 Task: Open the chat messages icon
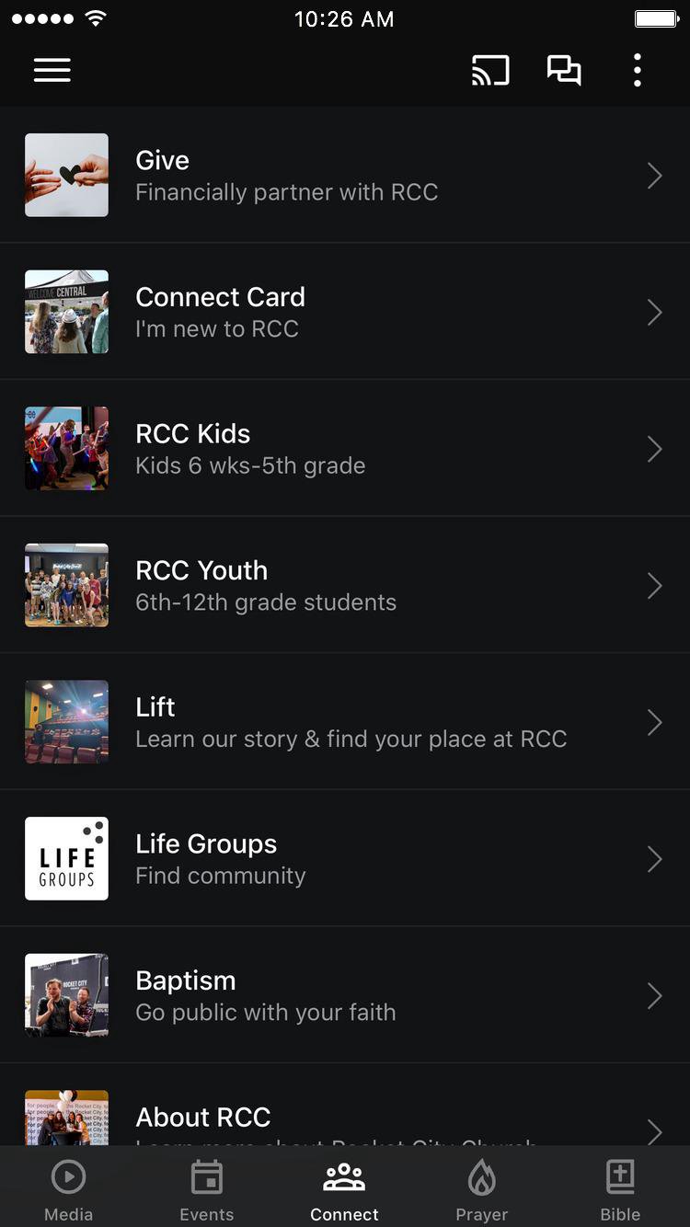pos(564,71)
